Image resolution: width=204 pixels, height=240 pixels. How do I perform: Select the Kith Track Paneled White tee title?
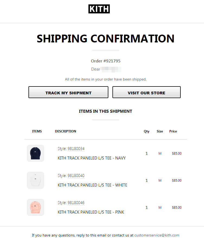(92, 185)
